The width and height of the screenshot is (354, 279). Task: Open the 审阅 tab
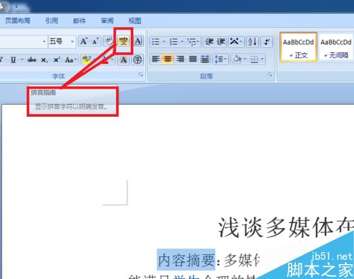point(107,21)
